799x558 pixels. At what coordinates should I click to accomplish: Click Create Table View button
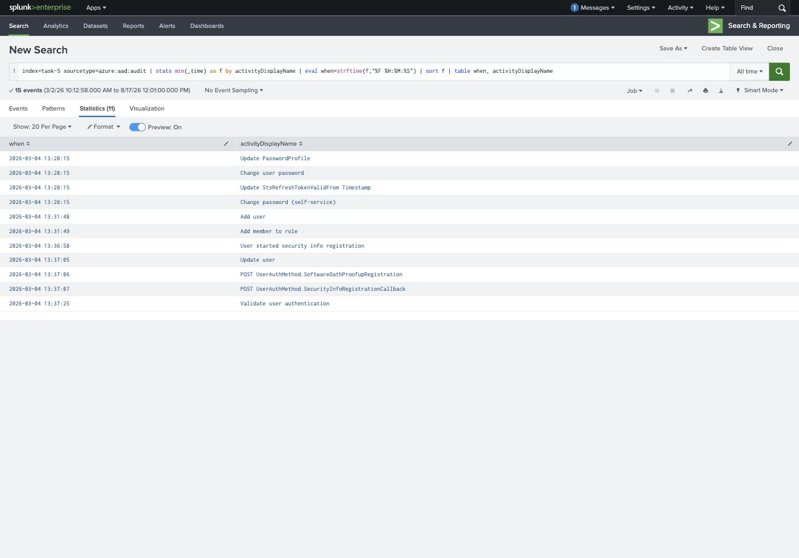pyautogui.click(x=727, y=49)
